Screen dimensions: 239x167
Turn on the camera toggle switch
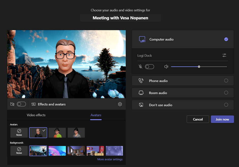(x=22, y=104)
